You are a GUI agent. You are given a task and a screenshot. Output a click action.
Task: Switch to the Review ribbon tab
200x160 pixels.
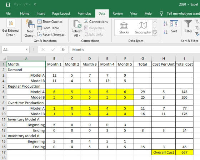(x=117, y=14)
